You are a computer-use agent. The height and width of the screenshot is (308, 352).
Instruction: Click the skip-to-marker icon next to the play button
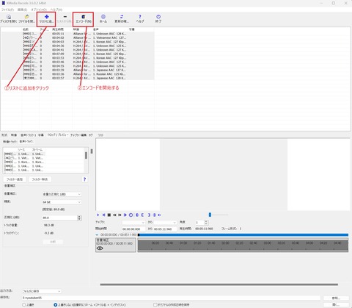(103, 215)
